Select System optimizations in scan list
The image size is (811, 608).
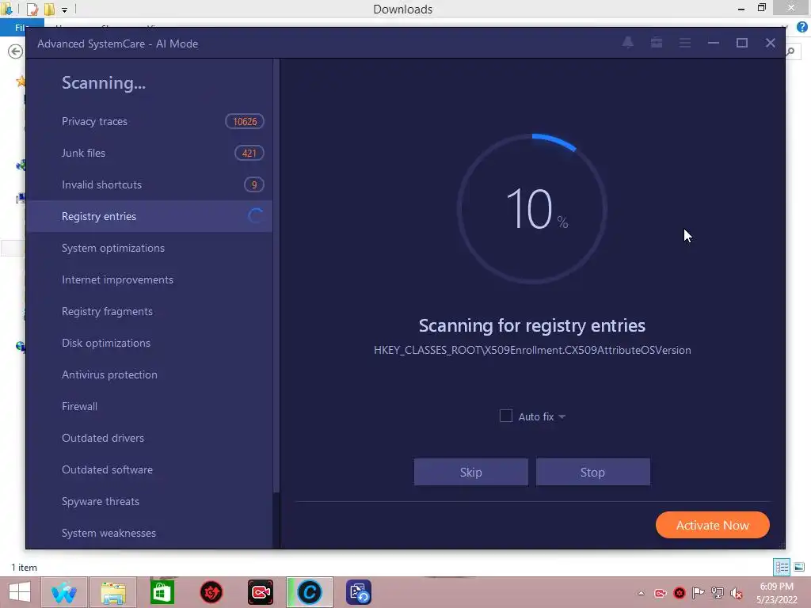(149, 248)
